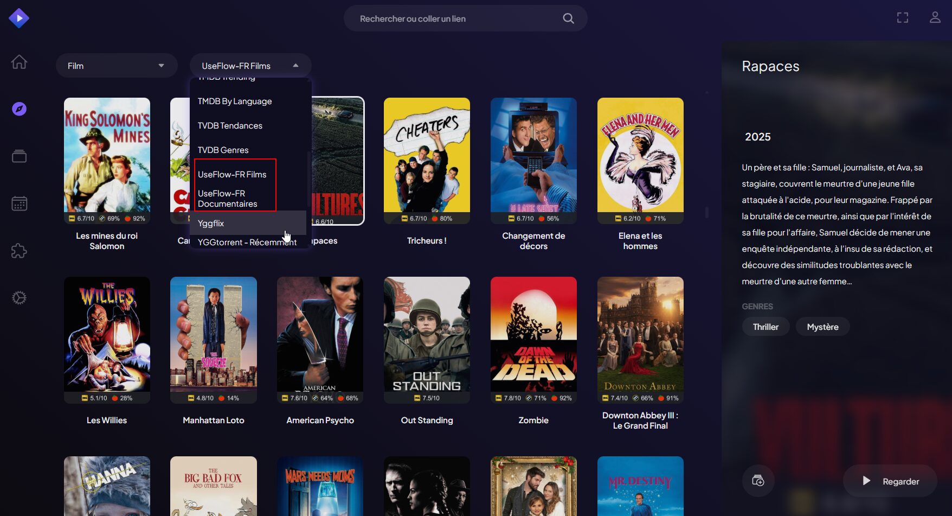Viewport: 952px width, 516px height.
Task: Choose TMDB By Language catalog option
Action: coord(235,101)
